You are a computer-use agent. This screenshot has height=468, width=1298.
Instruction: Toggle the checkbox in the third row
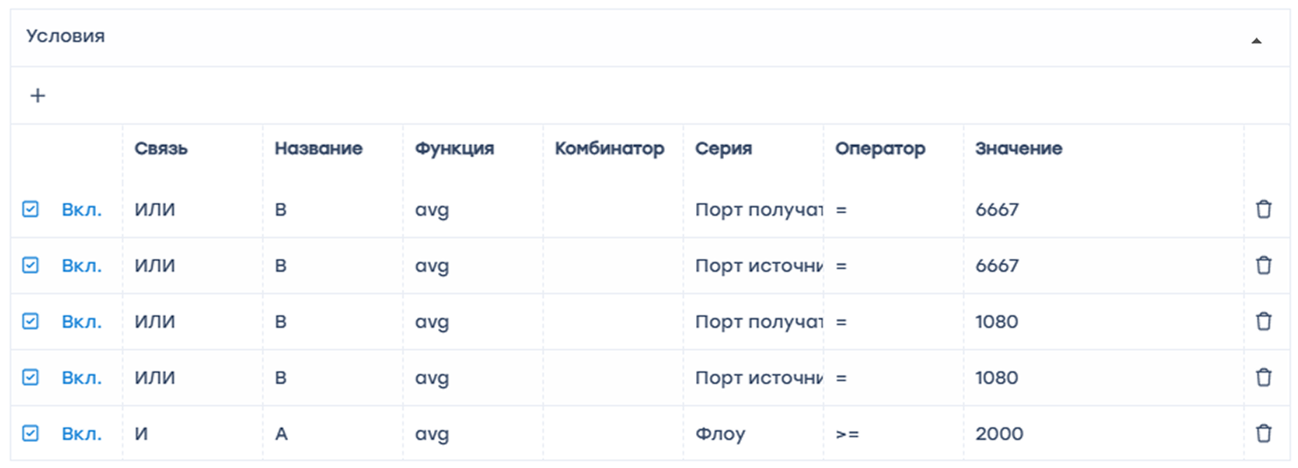(30, 322)
